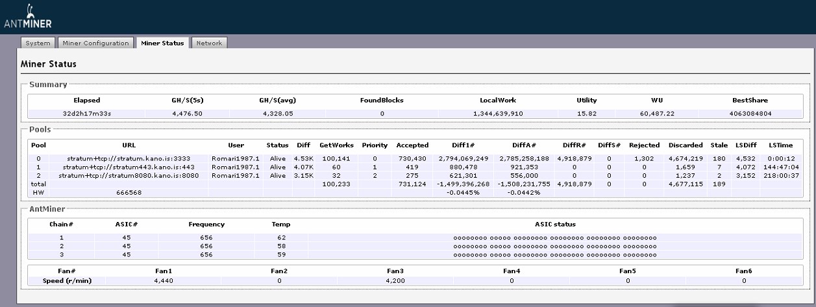Click Fan1 speed value 4,440

163,281
